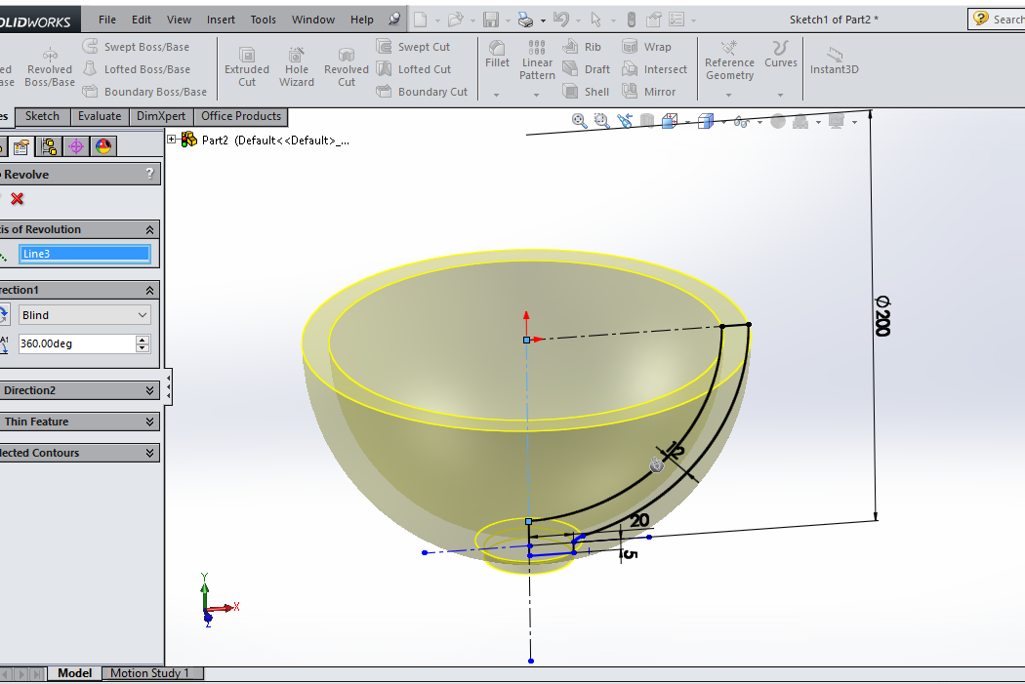
Task: Select the Boundary Cut tool
Action: (x=423, y=92)
